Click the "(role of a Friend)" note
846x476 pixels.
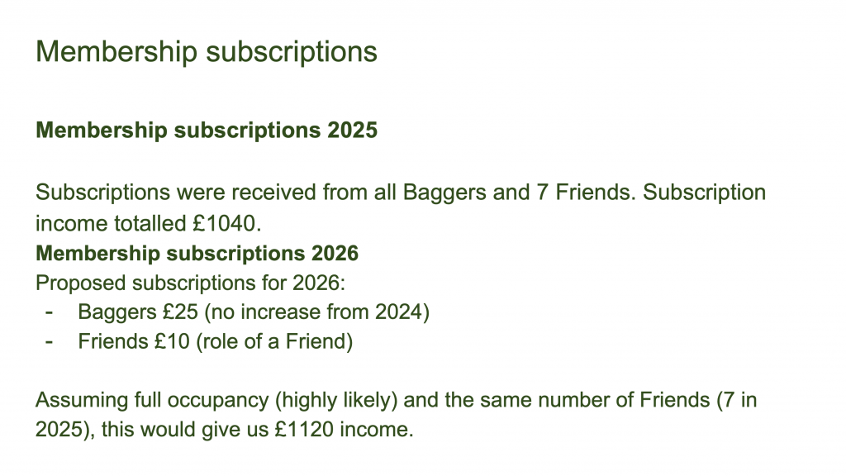274,342
